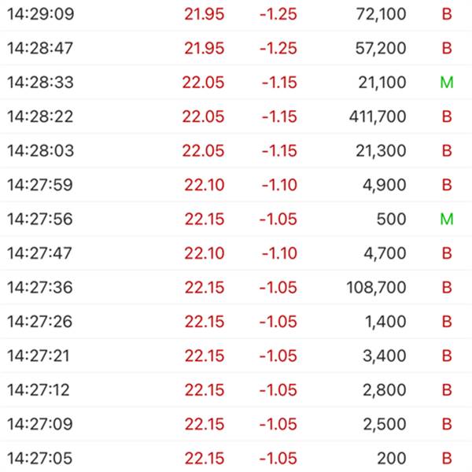Click the red B marker at 14:28:22
472x472 pixels.
[447, 116]
